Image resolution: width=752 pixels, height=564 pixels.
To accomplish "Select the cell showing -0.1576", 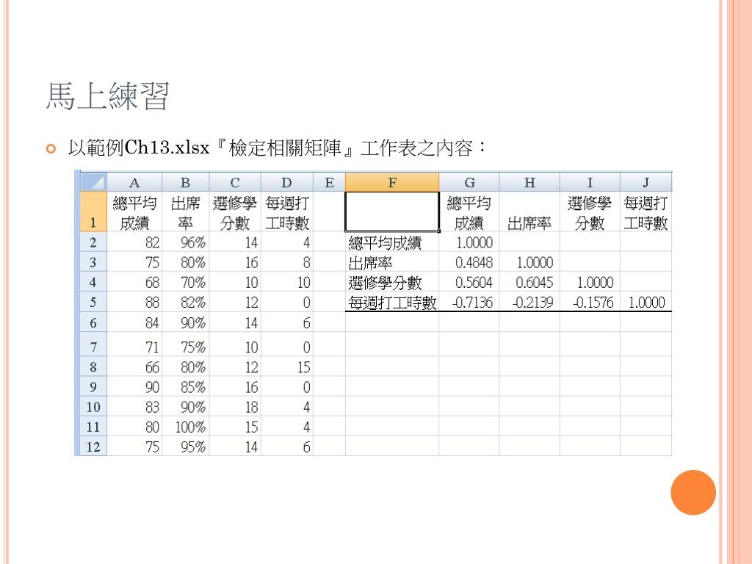I will point(590,302).
